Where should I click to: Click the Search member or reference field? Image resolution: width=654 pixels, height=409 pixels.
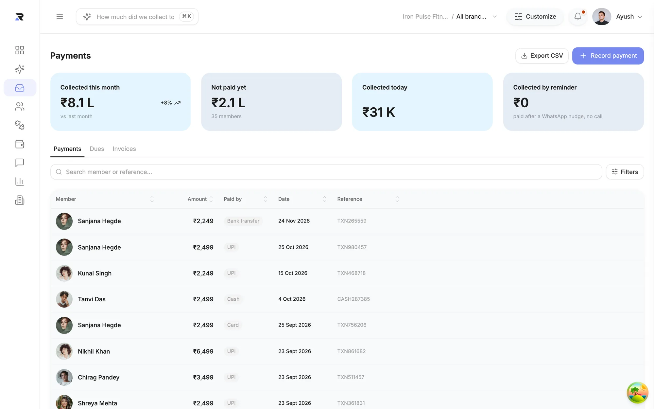[x=326, y=172]
